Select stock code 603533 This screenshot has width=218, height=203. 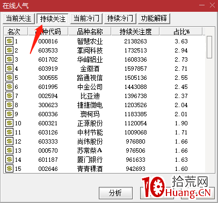click(48, 50)
